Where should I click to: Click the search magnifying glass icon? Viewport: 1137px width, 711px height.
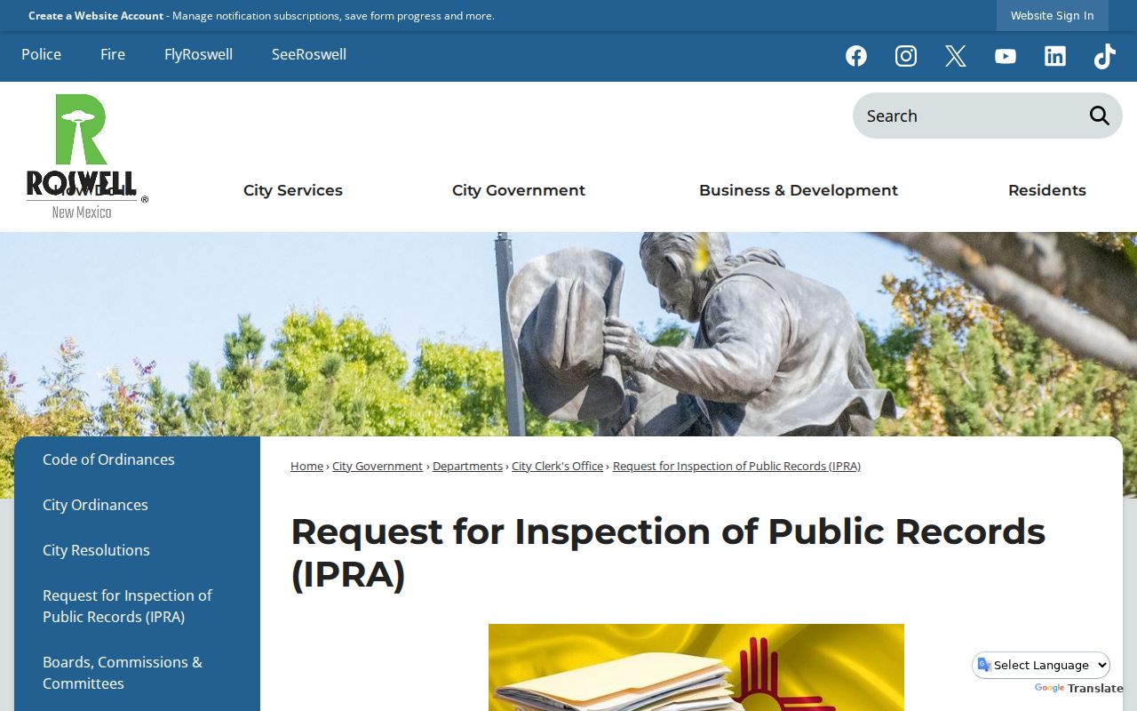point(1100,116)
